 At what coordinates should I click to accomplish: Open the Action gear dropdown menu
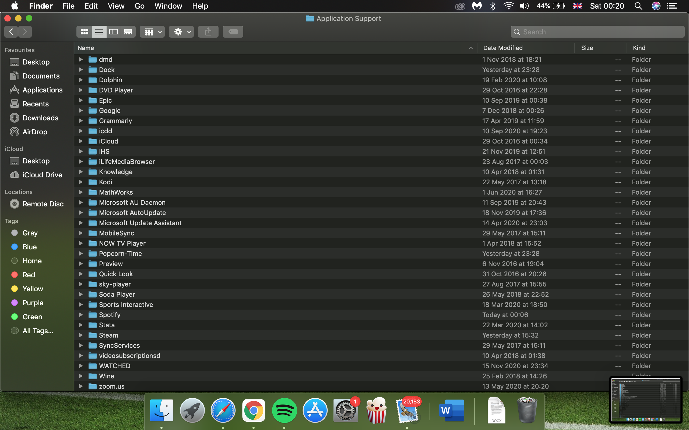click(x=181, y=31)
